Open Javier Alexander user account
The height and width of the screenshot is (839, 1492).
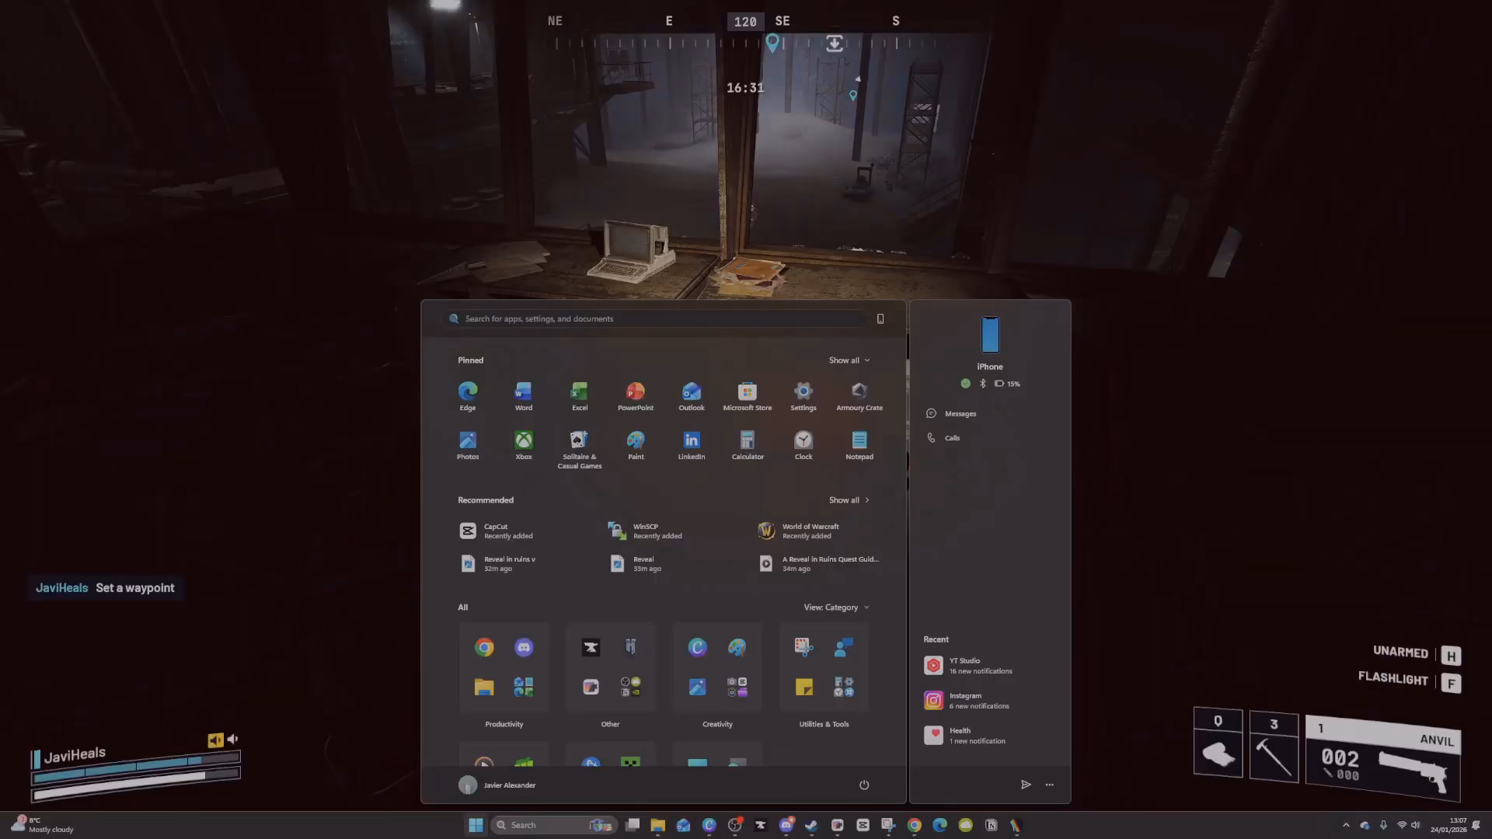click(x=497, y=785)
